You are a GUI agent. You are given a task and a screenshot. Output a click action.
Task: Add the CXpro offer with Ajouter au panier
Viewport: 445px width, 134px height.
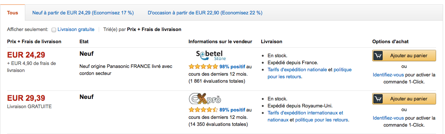(404, 99)
